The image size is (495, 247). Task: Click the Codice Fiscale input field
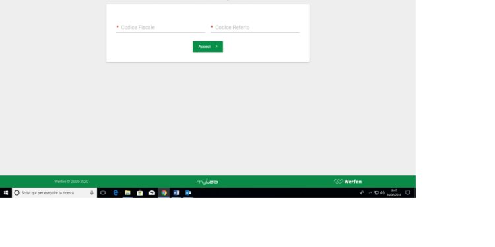pos(160,28)
